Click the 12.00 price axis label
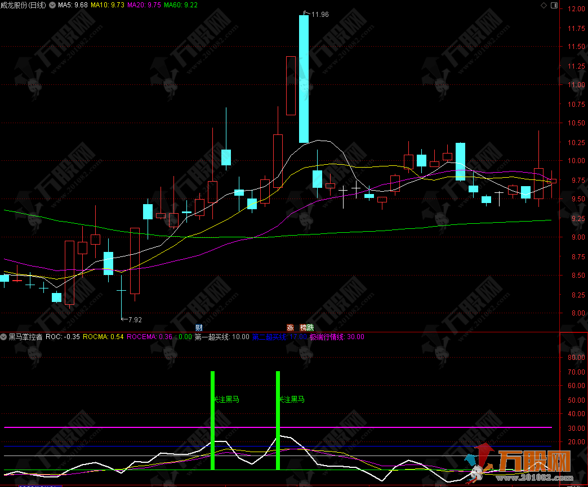 576,9
